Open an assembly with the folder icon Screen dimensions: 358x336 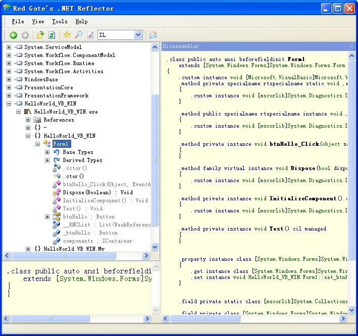pyautogui.click(x=40, y=35)
